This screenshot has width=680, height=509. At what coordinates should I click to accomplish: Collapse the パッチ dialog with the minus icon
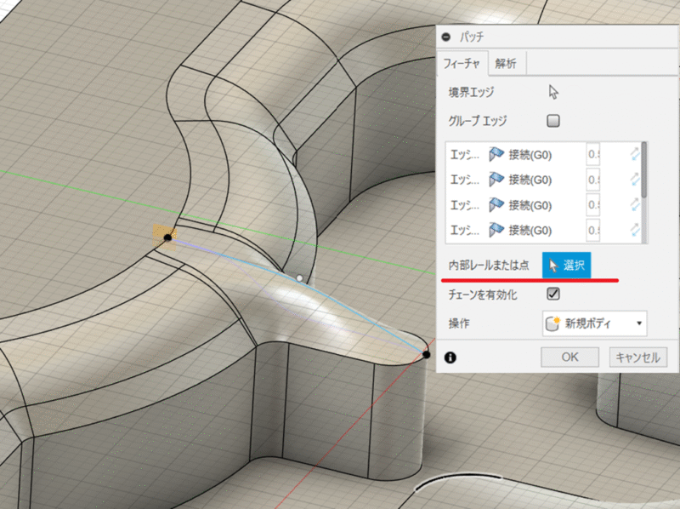point(447,37)
